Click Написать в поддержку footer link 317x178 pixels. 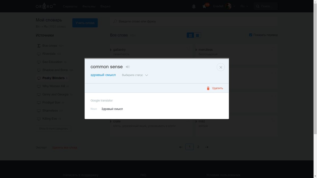click(81, 175)
